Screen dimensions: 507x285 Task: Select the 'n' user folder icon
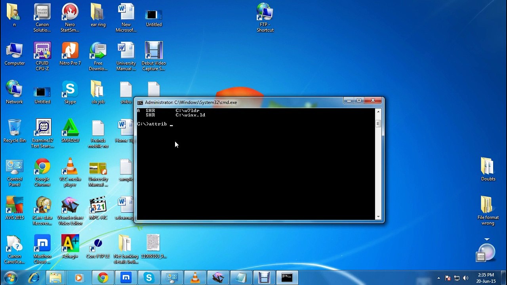[x=15, y=15]
